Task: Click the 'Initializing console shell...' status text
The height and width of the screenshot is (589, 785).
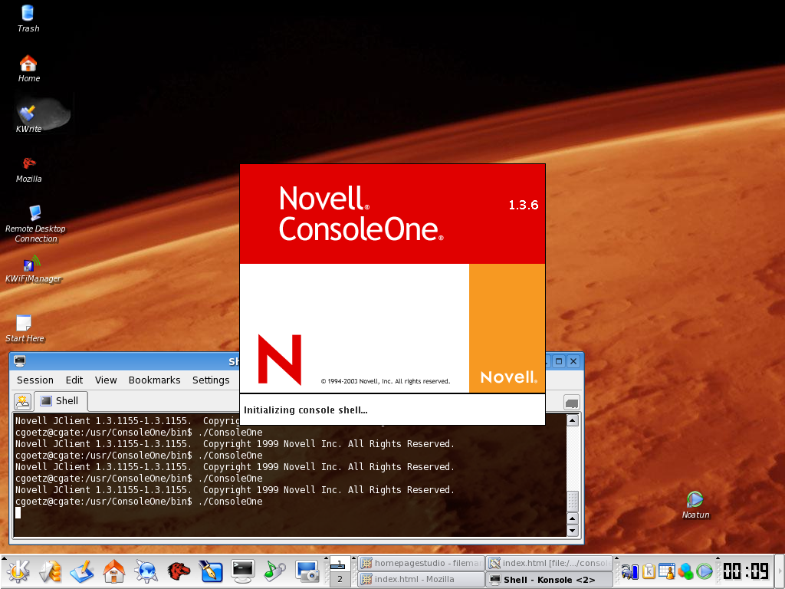Action: [x=305, y=410]
